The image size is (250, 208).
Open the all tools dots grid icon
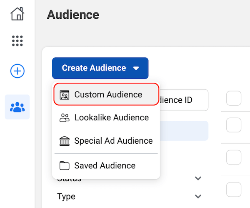(x=17, y=41)
